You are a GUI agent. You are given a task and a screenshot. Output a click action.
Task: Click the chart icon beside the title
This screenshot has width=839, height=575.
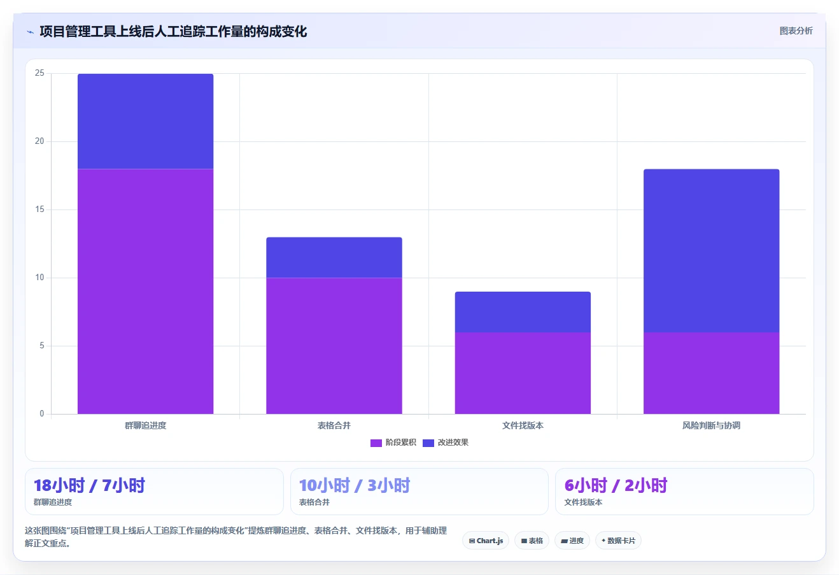pyautogui.click(x=30, y=32)
